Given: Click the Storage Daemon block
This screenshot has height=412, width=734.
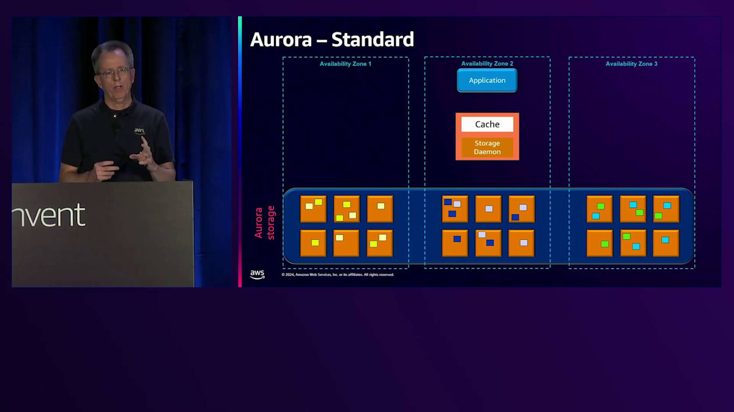Looking at the screenshot, I should pos(487,147).
